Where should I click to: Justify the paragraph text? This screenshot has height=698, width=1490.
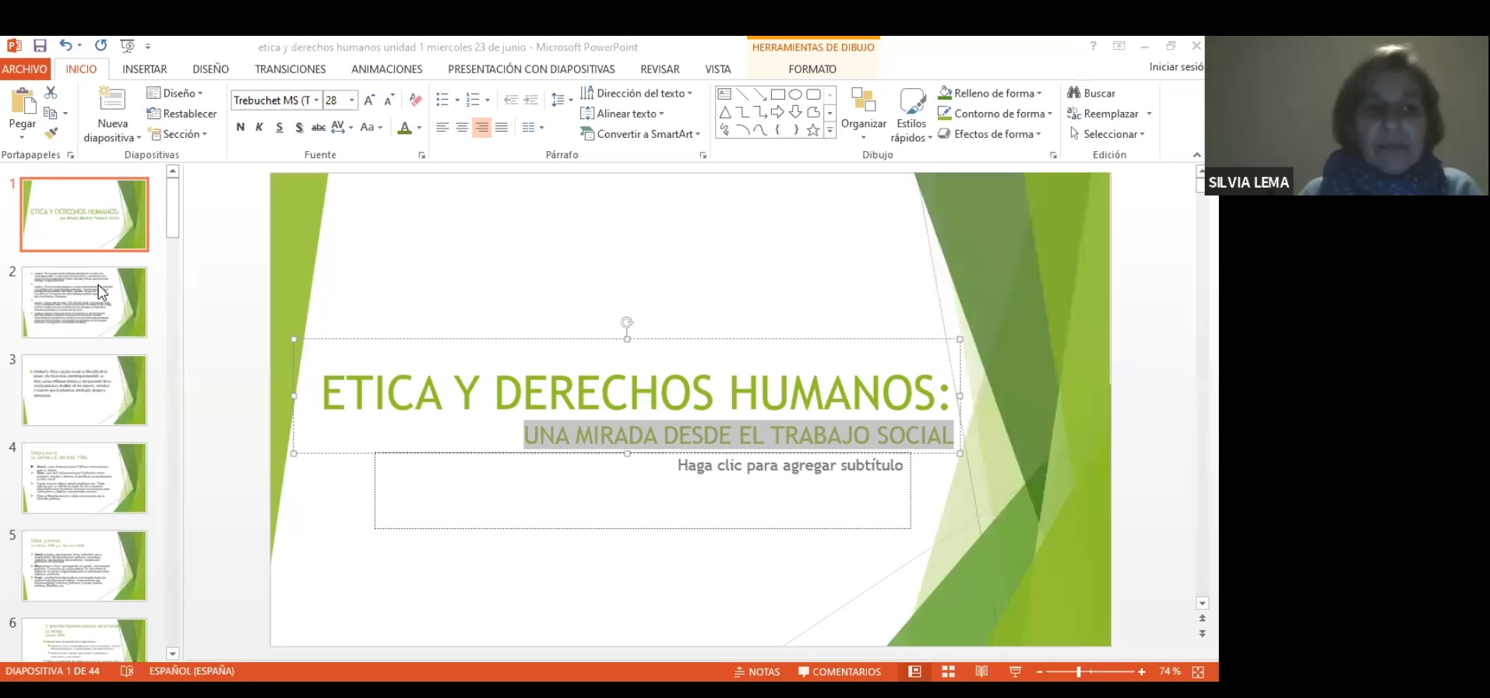pos(502,127)
